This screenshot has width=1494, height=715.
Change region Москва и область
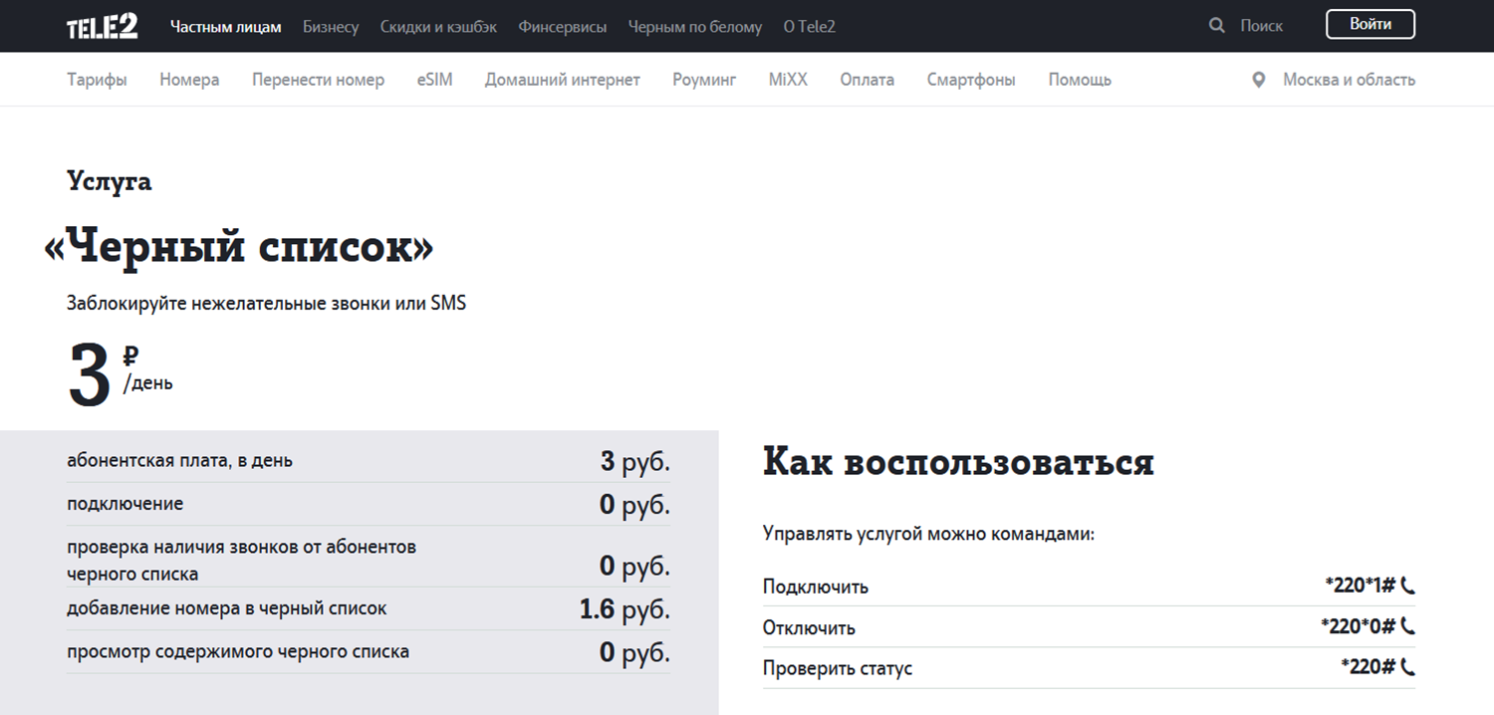[x=1349, y=80]
